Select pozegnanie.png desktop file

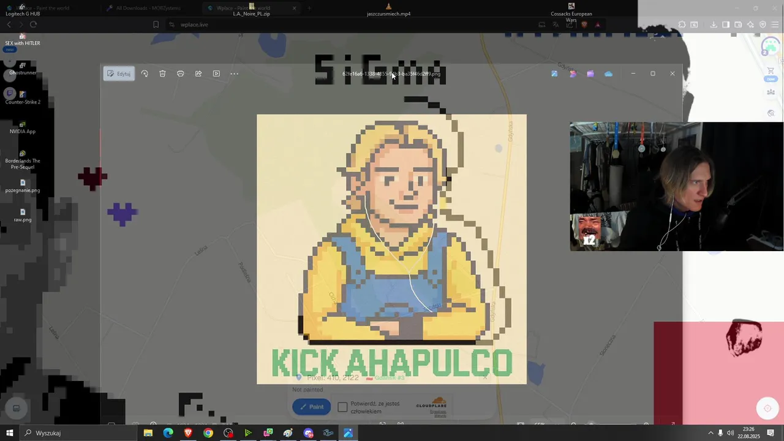[x=23, y=186]
